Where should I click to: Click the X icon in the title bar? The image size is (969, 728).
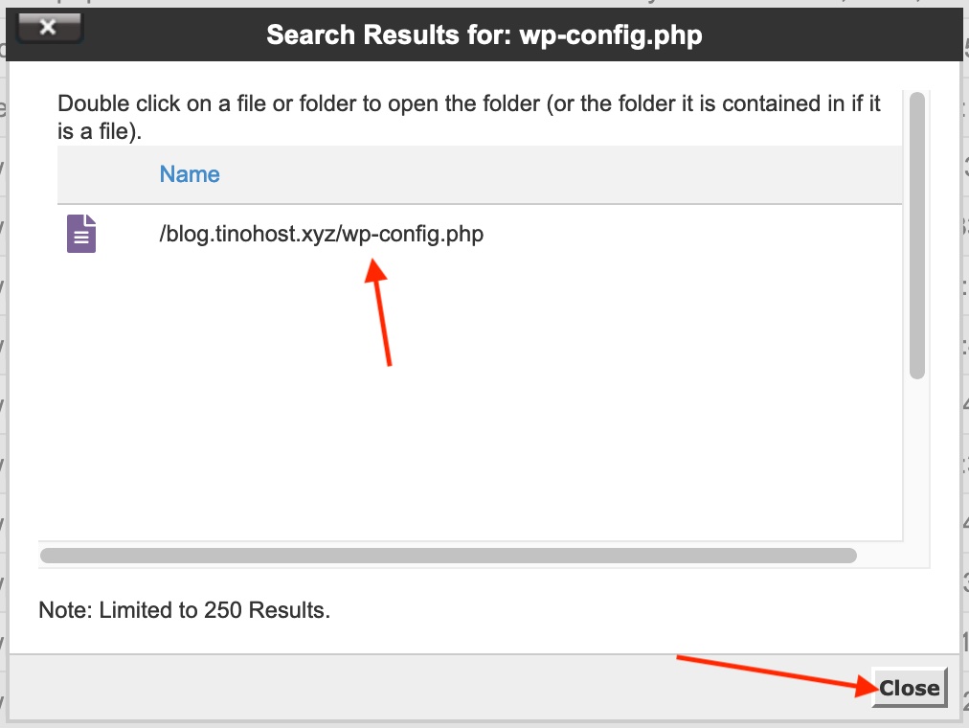[x=49, y=27]
